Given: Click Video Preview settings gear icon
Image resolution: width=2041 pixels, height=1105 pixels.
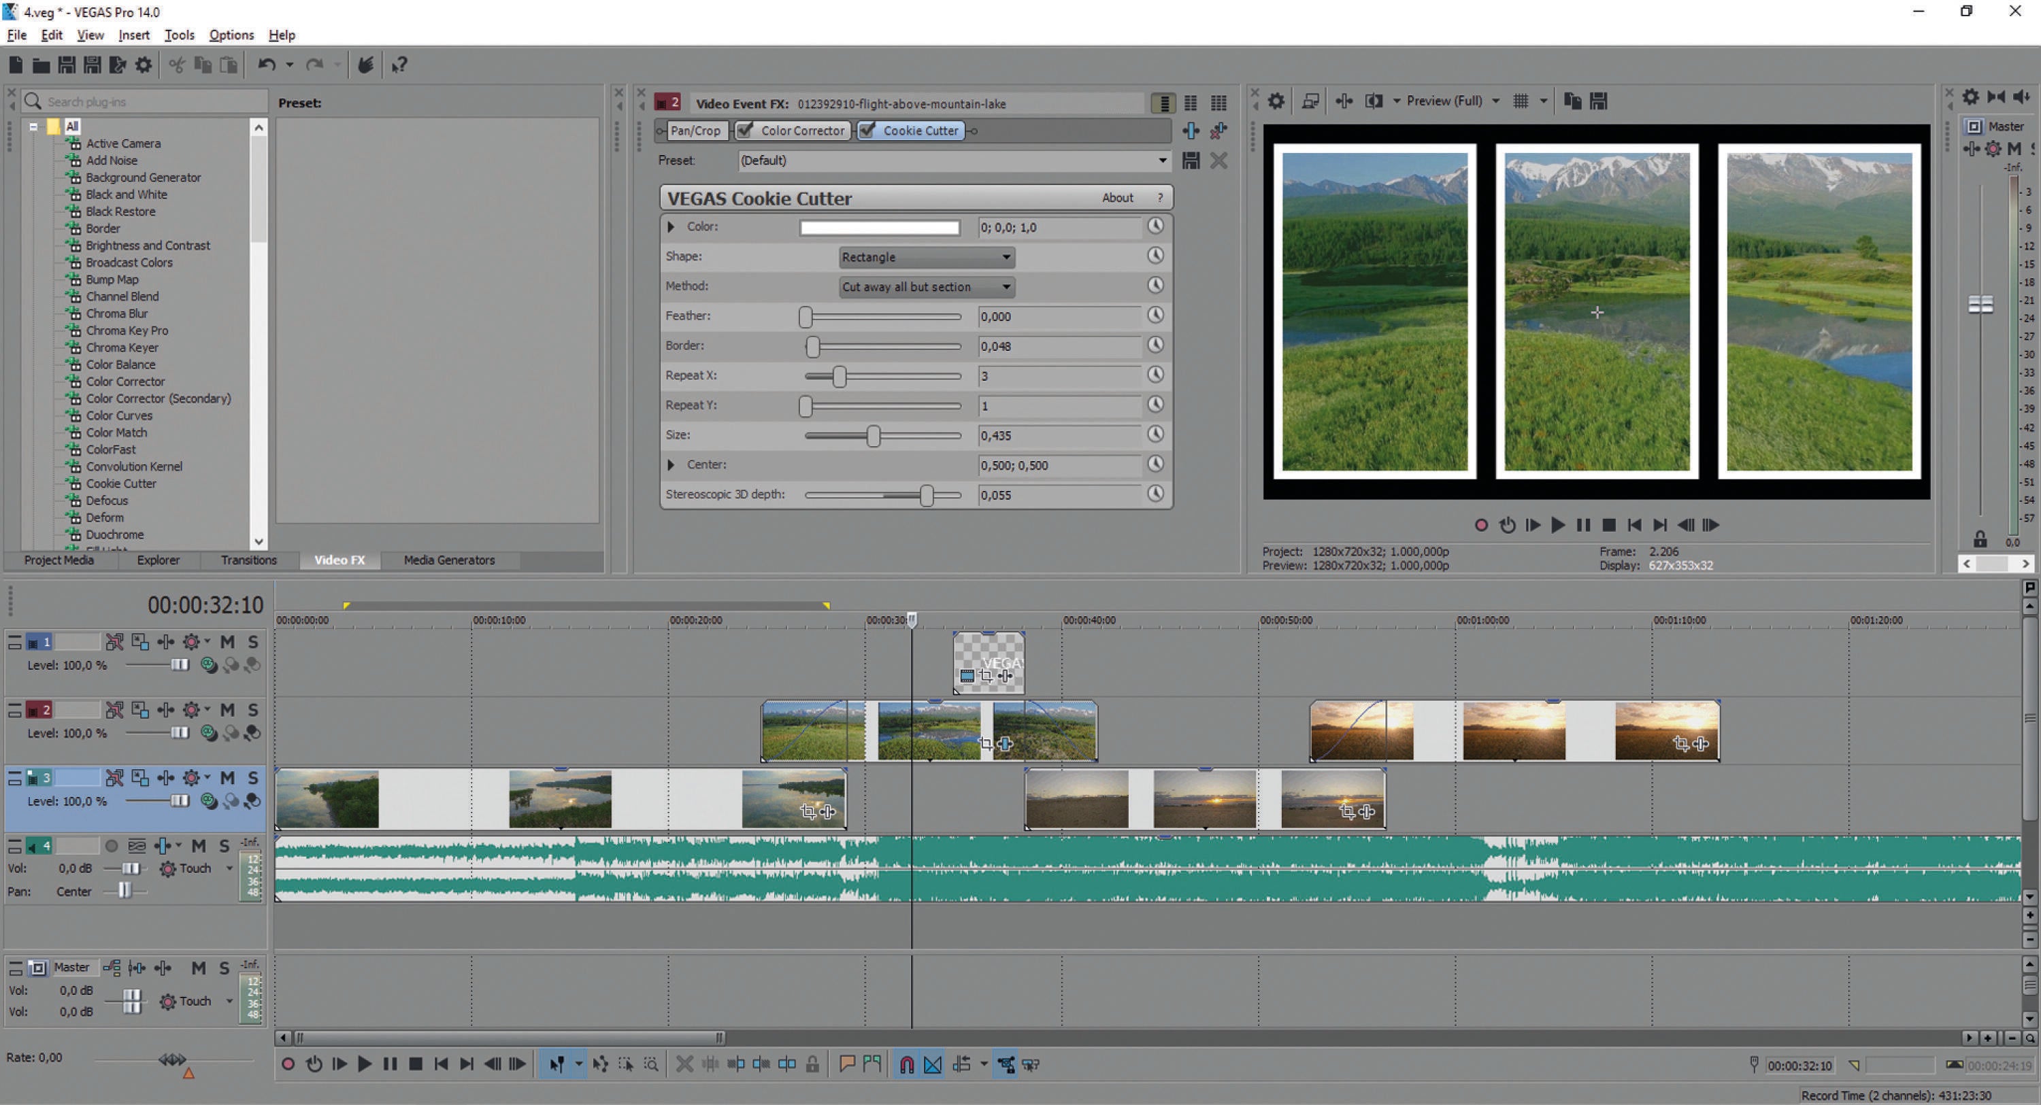Looking at the screenshot, I should (x=1276, y=101).
